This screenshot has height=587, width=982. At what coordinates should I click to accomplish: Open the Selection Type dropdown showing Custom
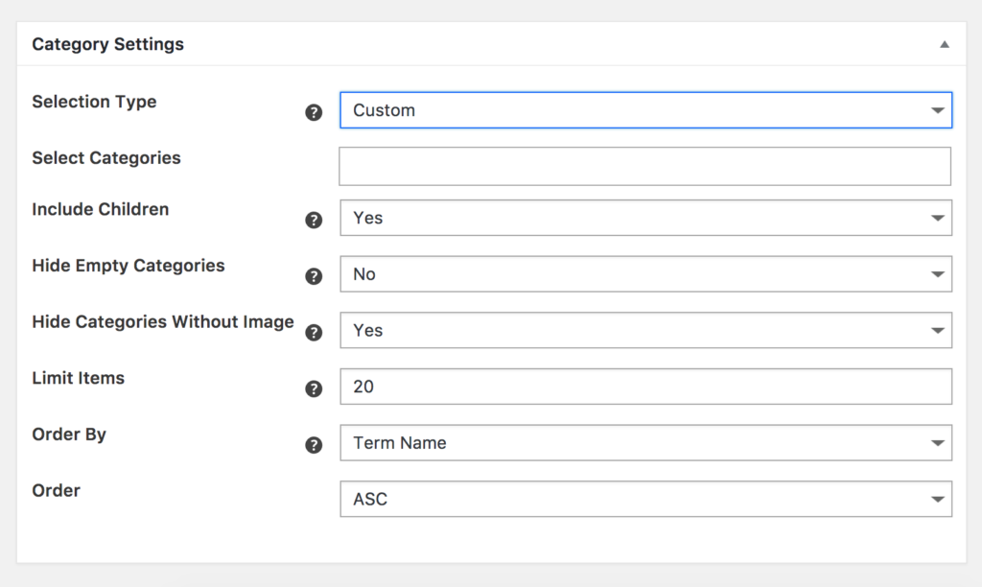pos(645,110)
